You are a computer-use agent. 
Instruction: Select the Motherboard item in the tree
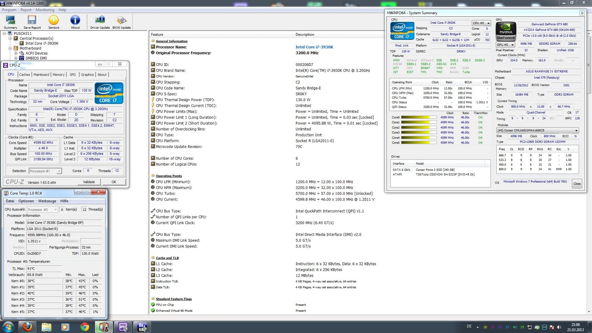pyautogui.click(x=30, y=48)
